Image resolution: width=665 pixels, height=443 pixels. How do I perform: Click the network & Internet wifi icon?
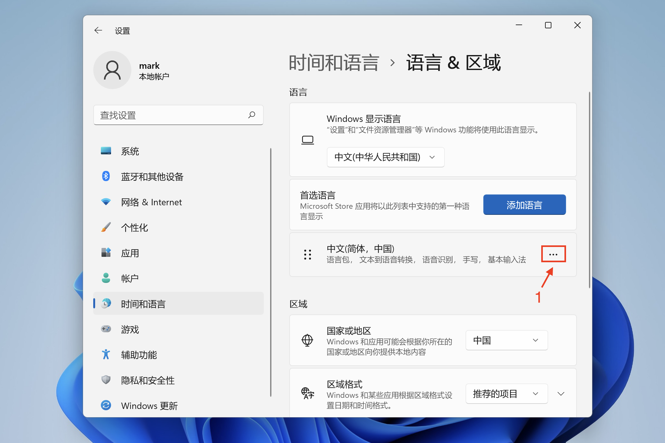click(x=106, y=202)
